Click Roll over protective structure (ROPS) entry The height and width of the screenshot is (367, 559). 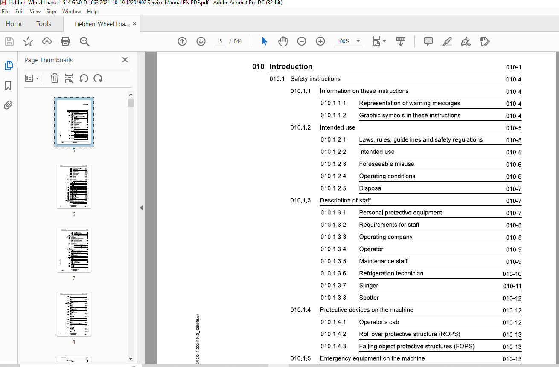coord(410,334)
